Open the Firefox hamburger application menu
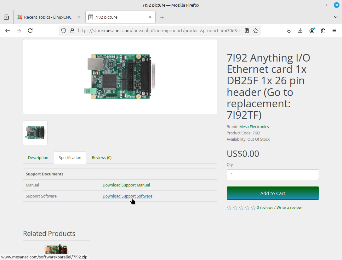342x260 pixels. click(334, 31)
